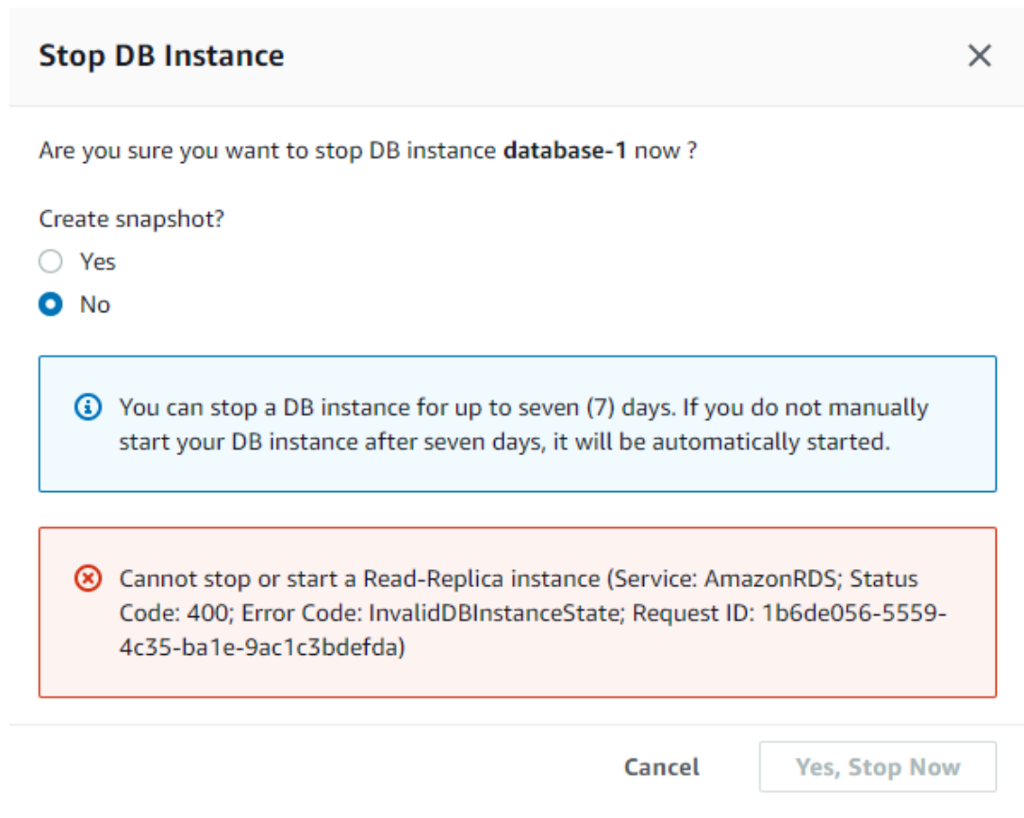Click the "No" radio label text

(x=94, y=305)
